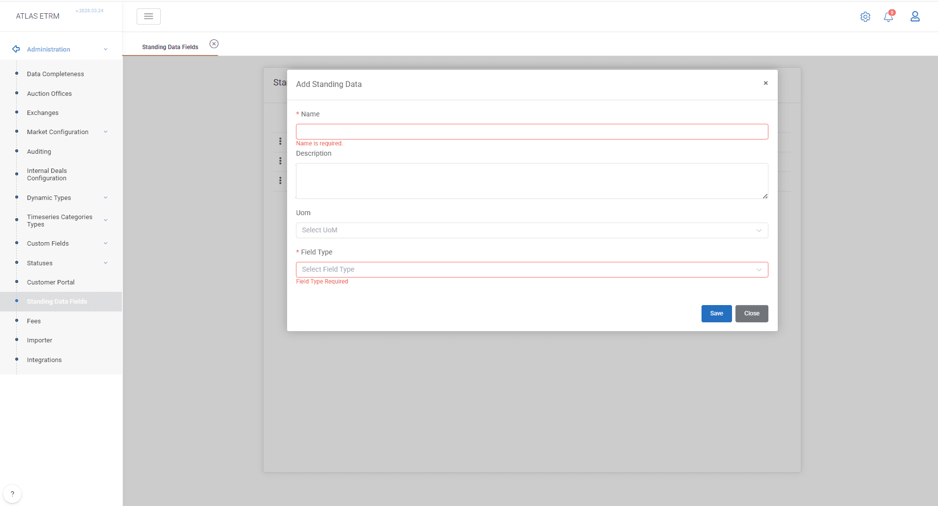
Task: Expand the Statuses submenu
Action: (105, 263)
